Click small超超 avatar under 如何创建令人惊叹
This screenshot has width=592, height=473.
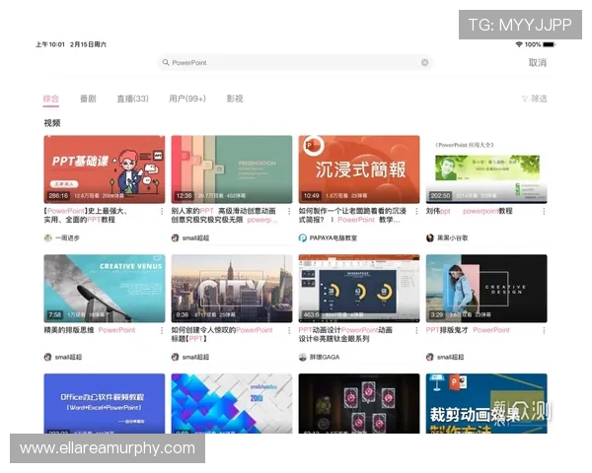pyautogui.click(x=176, y=357)
